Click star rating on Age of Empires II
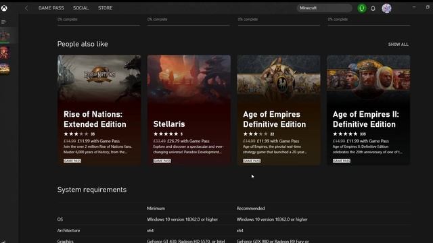The width and height of the screenshot is (433, 243). pyautogui.click(x=345, y=134)
